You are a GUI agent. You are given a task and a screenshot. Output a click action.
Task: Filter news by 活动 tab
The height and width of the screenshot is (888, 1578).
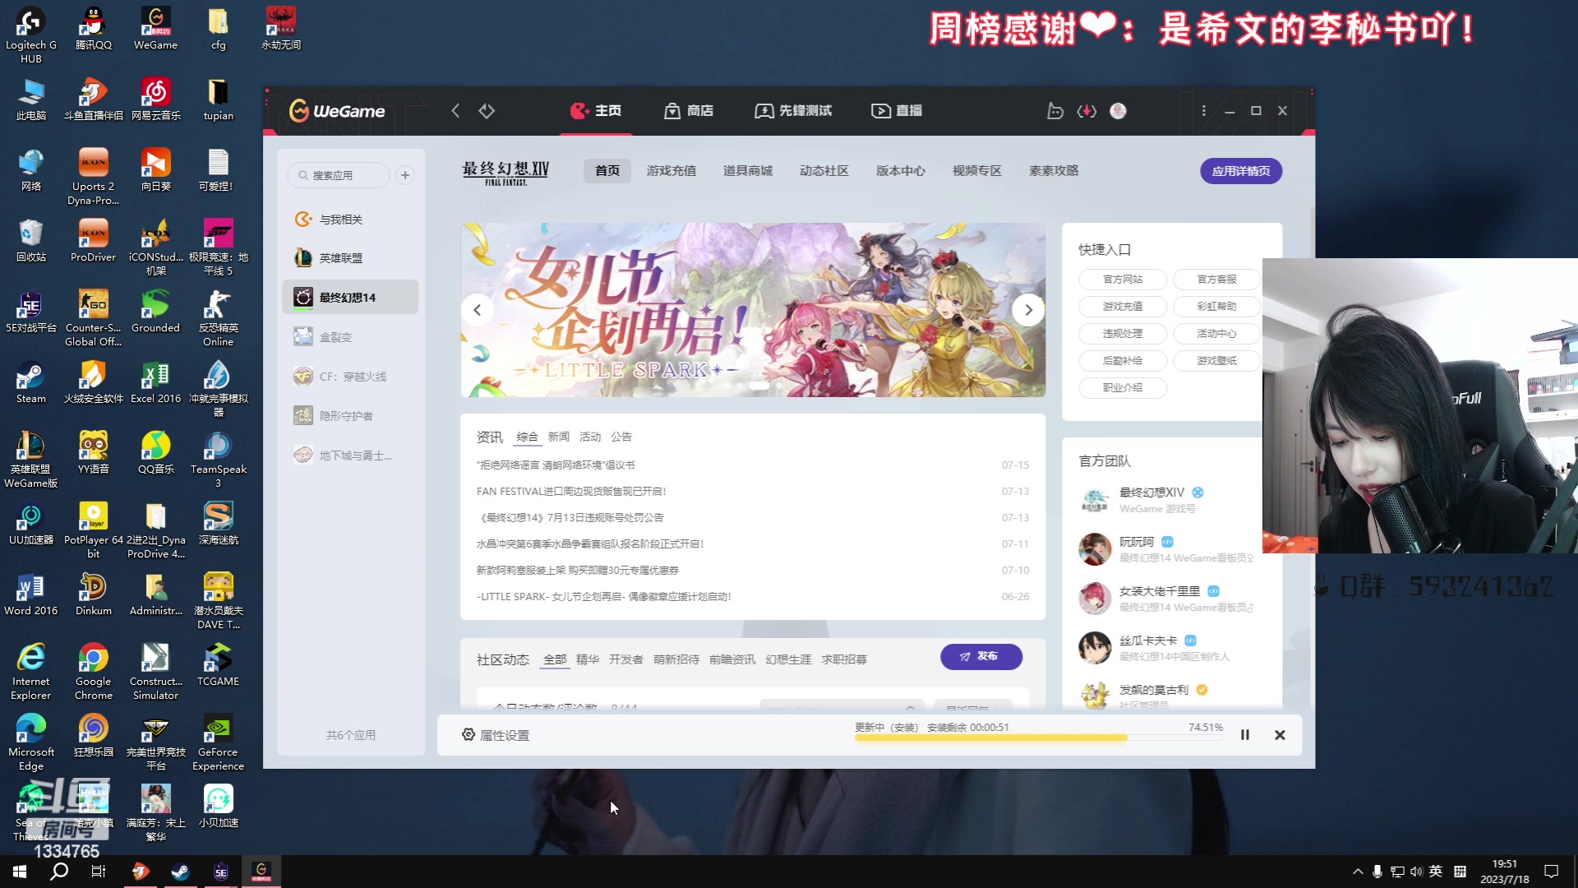pyautogui.click(x=590, y=437)
